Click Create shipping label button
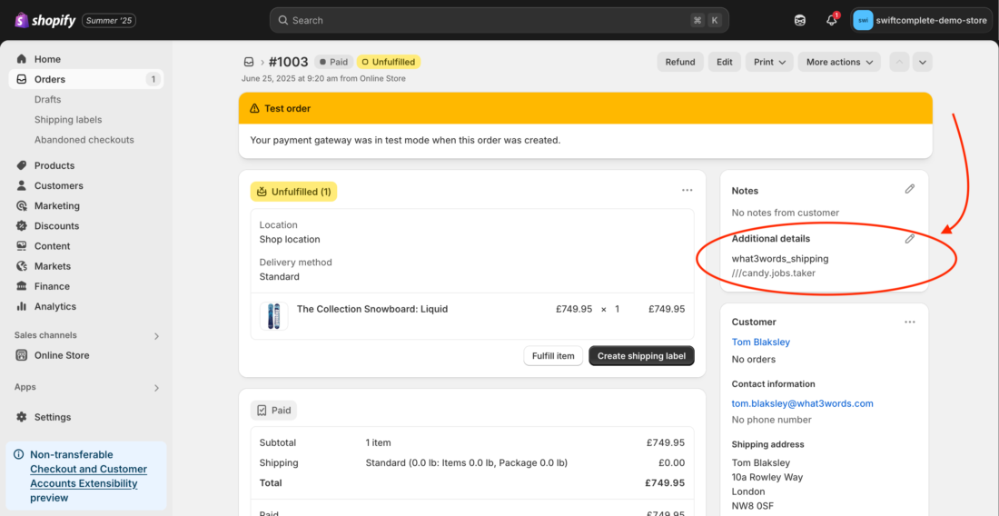Screen dimensions: 999x516 [x=641, y=356]
